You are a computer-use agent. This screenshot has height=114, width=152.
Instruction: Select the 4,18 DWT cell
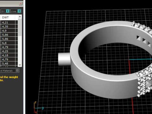pyautogui.click(x=8, y=55)
